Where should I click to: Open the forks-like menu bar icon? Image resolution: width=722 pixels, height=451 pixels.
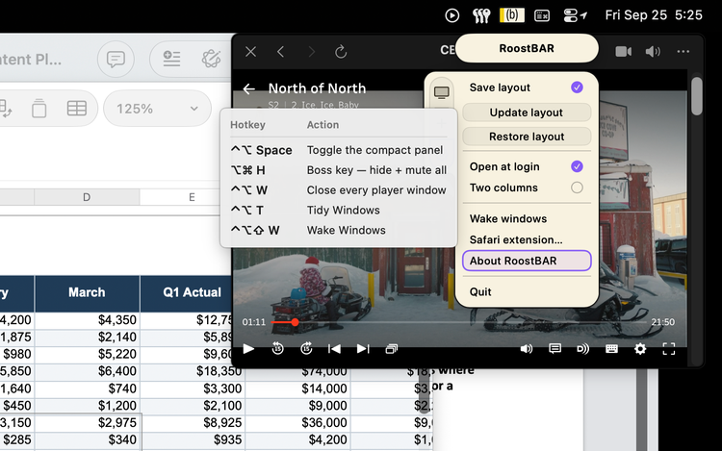tap(481, 15)
